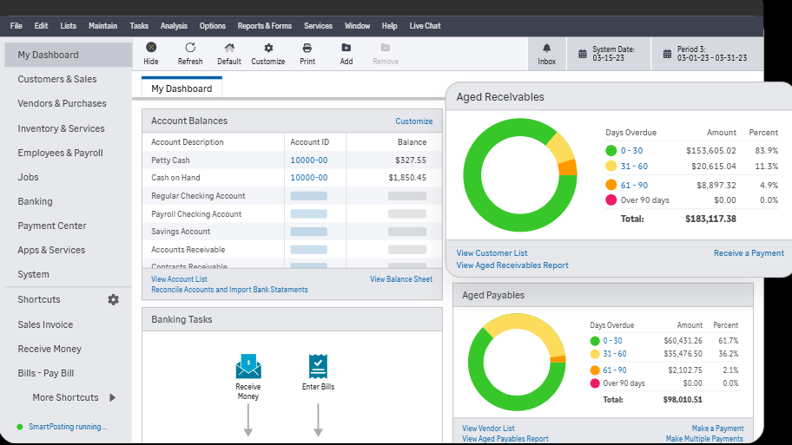
Task: Click the Hide toolbar icon
Action: point(151,49)
